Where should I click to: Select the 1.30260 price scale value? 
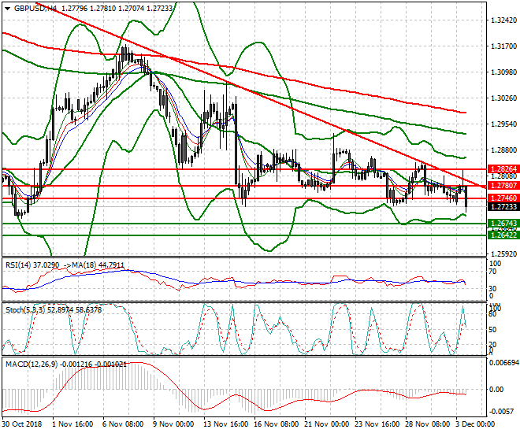[503, 98]
